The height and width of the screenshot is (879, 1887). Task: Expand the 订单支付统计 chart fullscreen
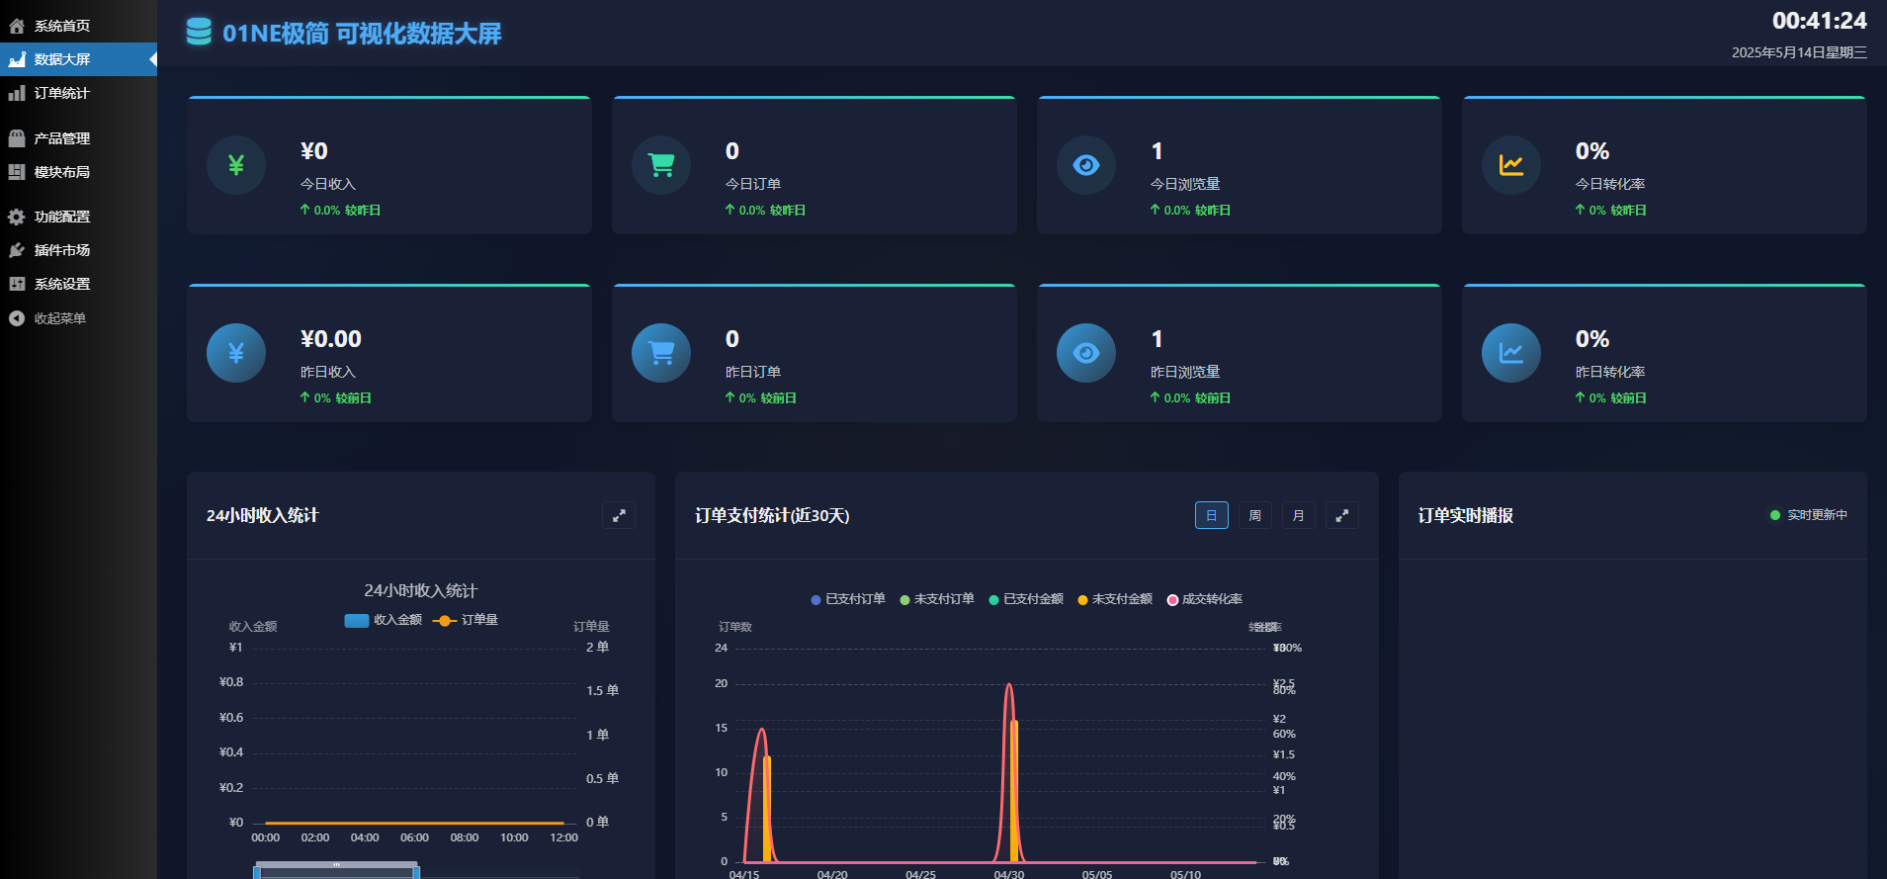(1342, 515)
